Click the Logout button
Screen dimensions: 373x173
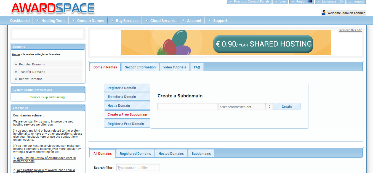(356, 2)
